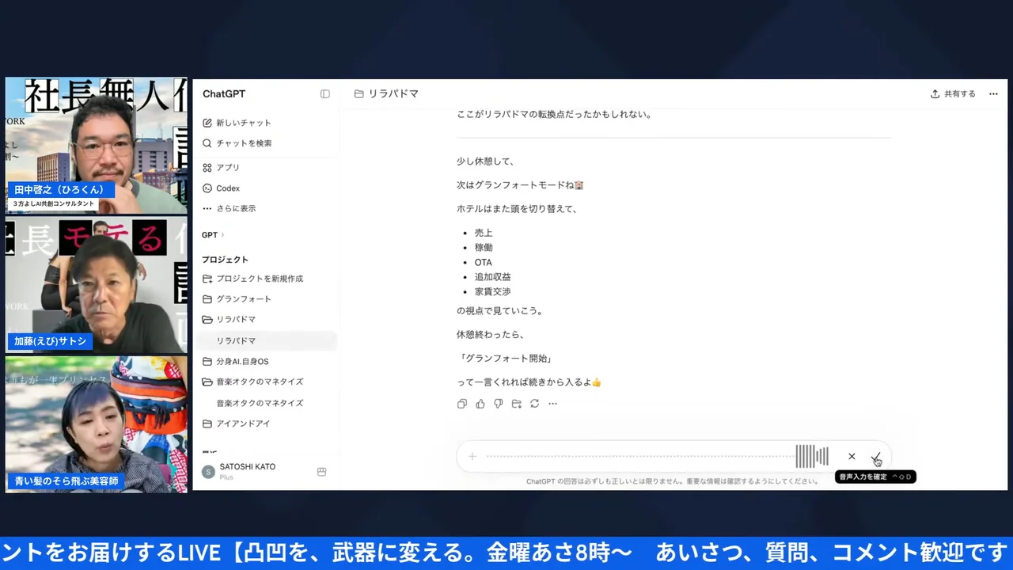The image size is (1013, 570).
Task: Copy the response with copy icon
Action: point(462,404)
